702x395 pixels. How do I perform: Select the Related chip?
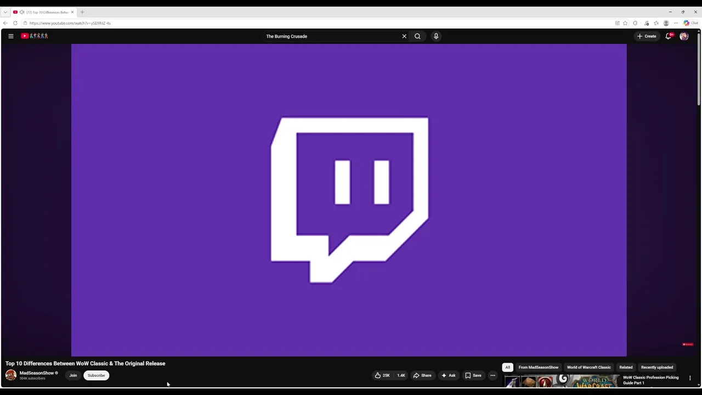626,367
